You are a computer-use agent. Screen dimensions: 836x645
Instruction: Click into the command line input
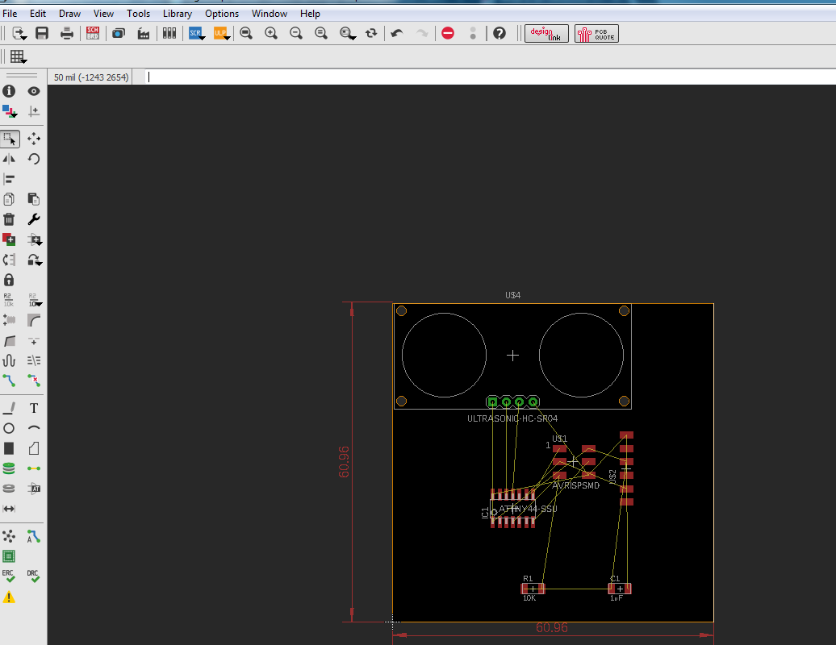(x=484, y=77)
